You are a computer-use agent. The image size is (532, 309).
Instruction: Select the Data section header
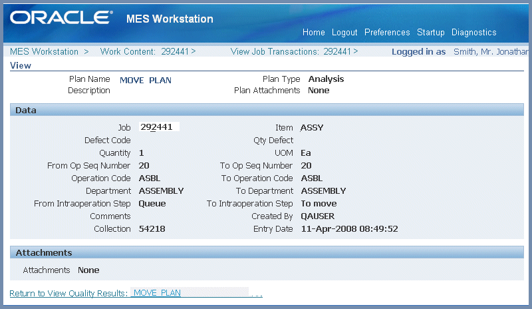267,110
